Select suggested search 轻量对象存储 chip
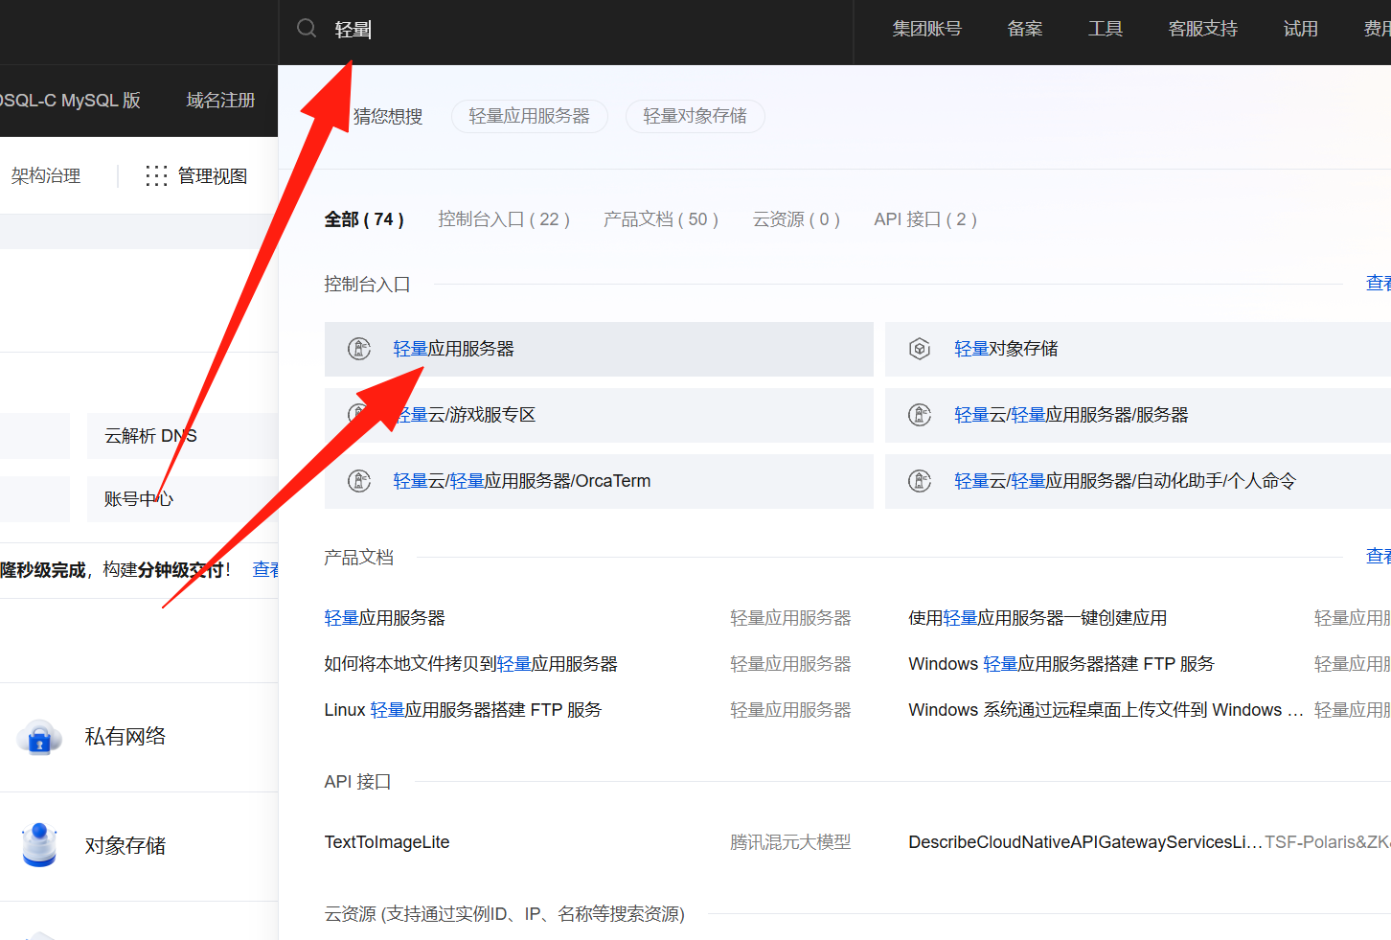 coord(695,116)
